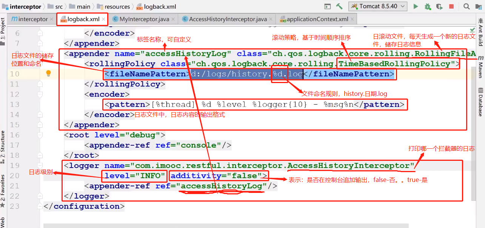
Task: Open the Tomcat 8.5.40 run configuration dropdown
Action: 378,6
